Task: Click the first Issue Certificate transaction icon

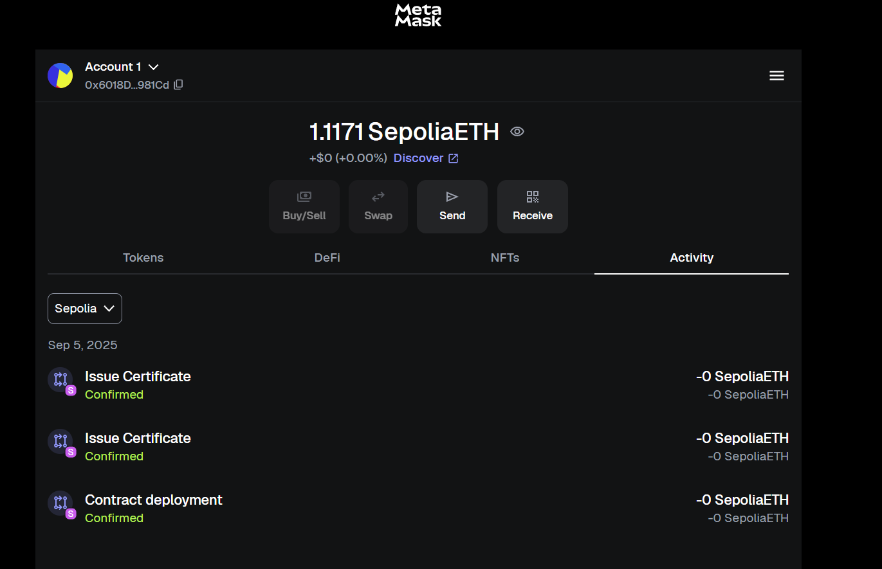Action: coord(61,380)
